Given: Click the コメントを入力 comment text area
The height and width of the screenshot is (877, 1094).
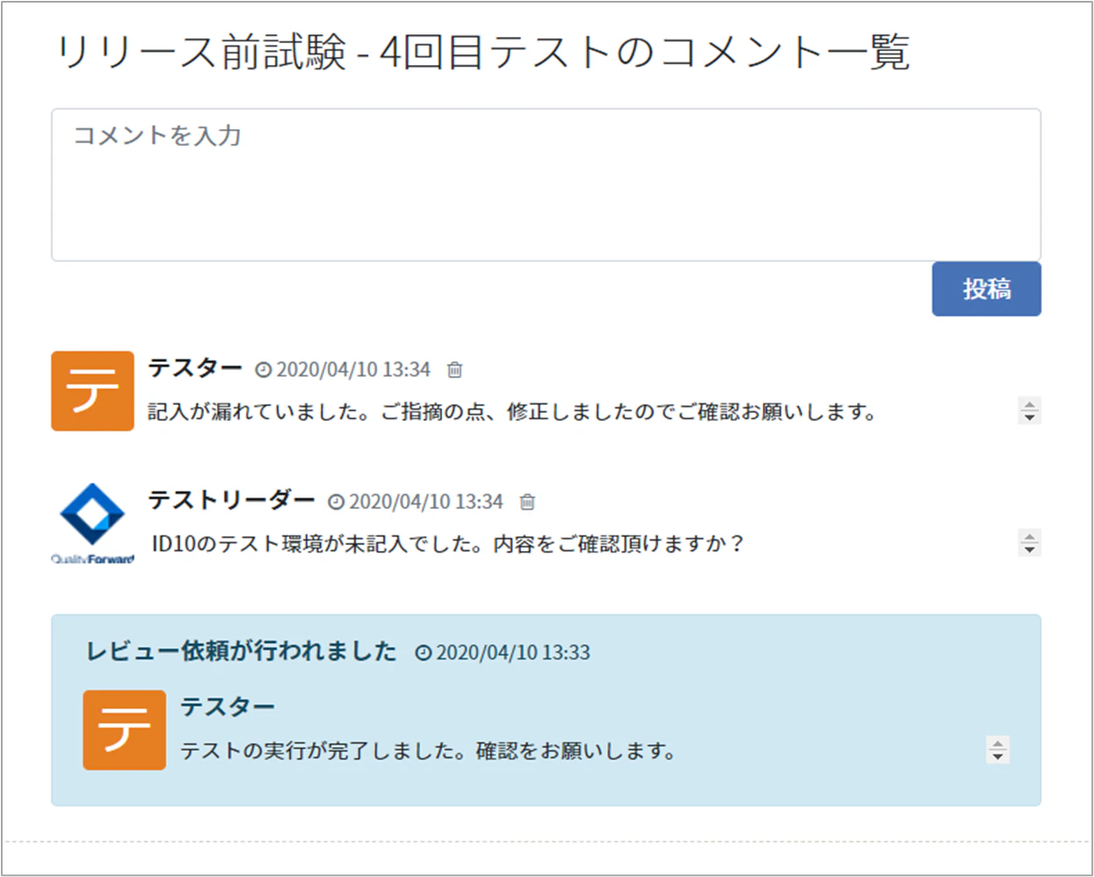Looking at the screenshot, I should (546, 185).
